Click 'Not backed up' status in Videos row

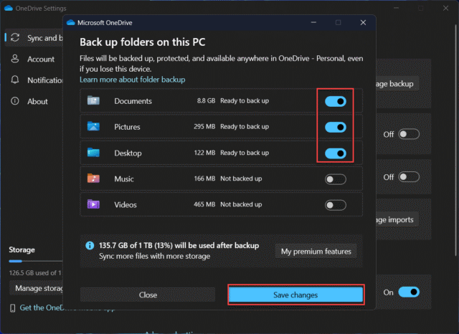coord(241,204)
